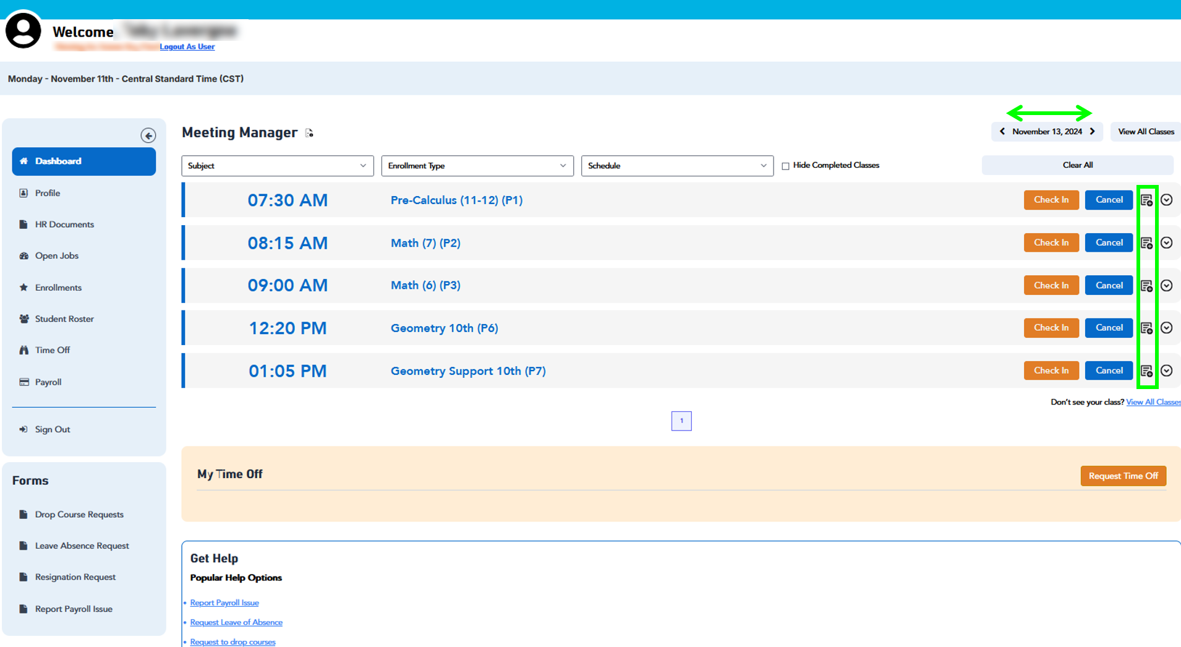Screen dimensions: 1181x647
Task: Click the notes icon for Pre-Calculus (11-12) (P1)
Action: pyautogui.click(x=1146, y=200)
